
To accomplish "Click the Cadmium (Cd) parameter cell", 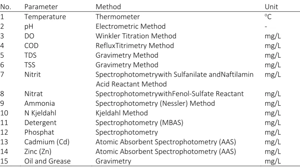I will click(47, 142).
